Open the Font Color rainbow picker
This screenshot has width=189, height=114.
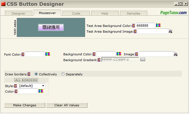[x=48, y=54]
